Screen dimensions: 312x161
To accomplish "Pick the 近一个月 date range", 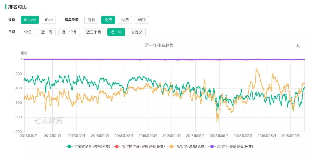I will click(69, 32).
